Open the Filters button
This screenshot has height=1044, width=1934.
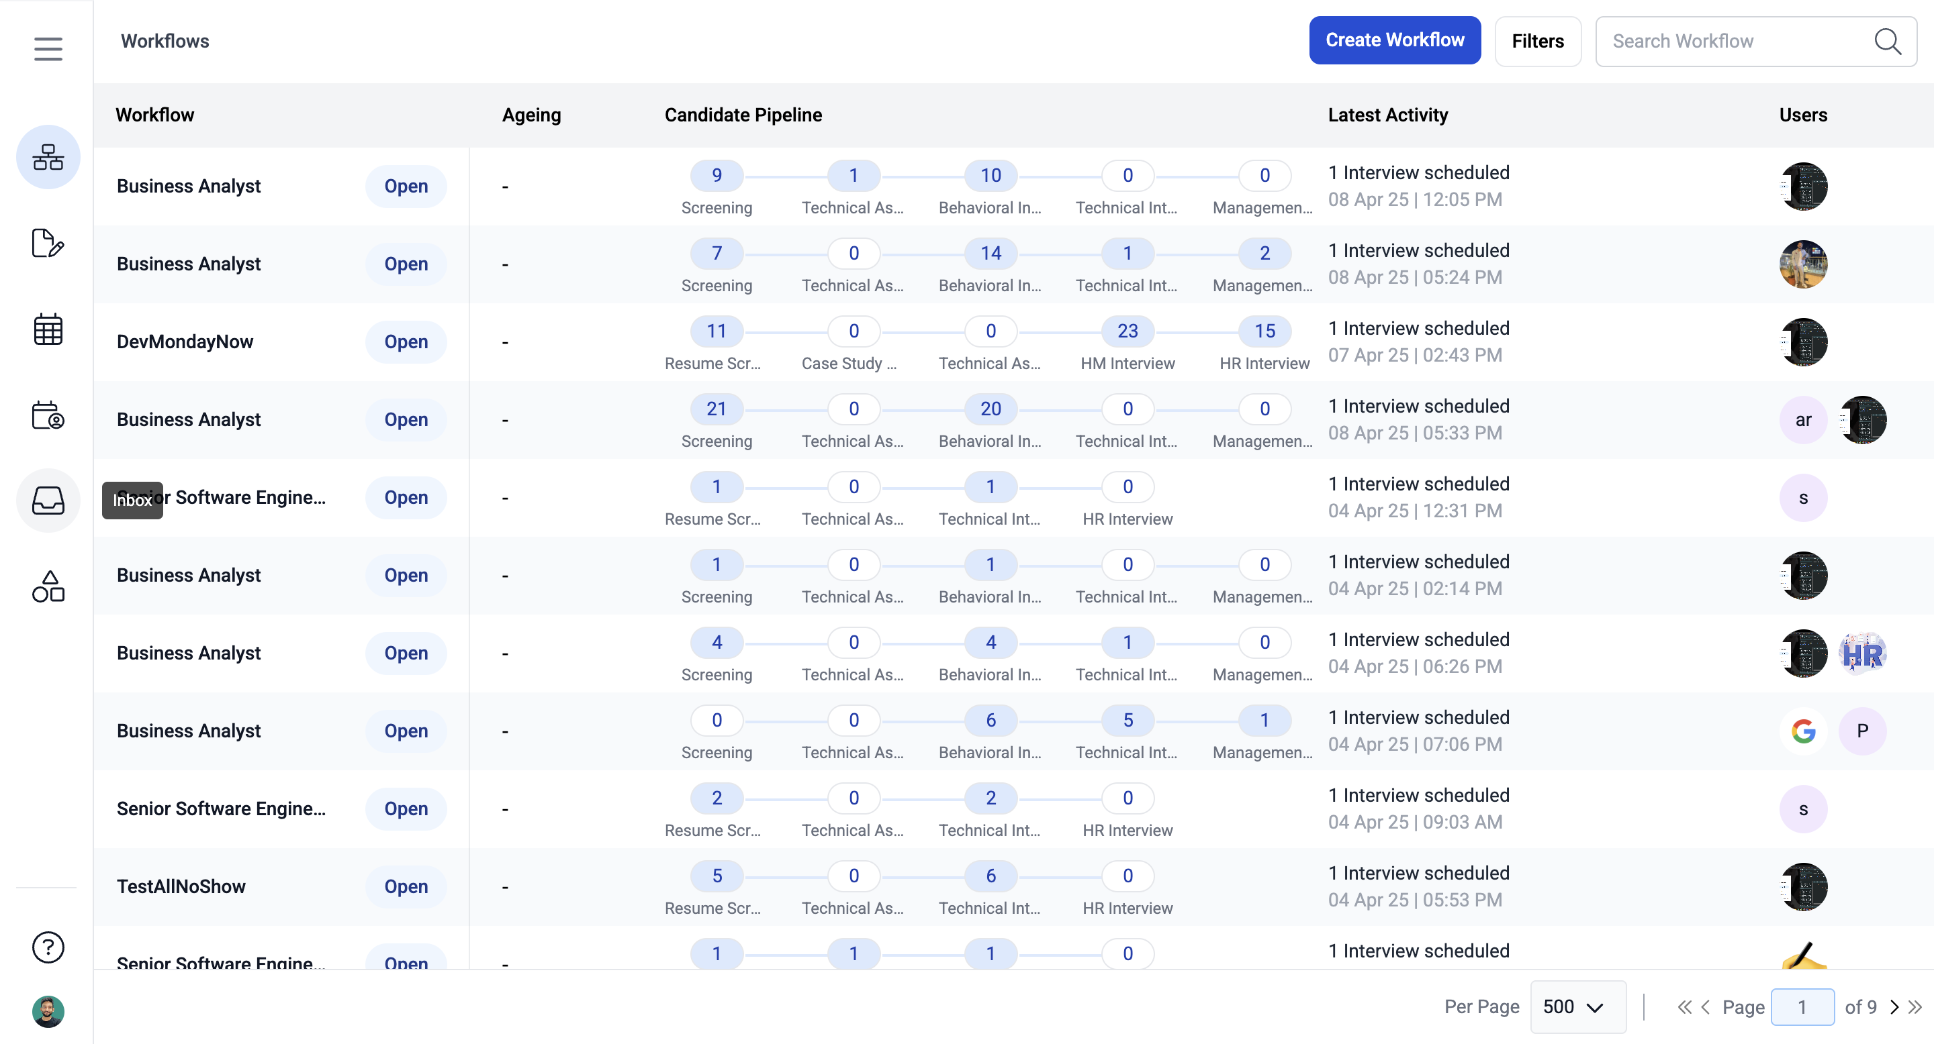click(1537, 41)
